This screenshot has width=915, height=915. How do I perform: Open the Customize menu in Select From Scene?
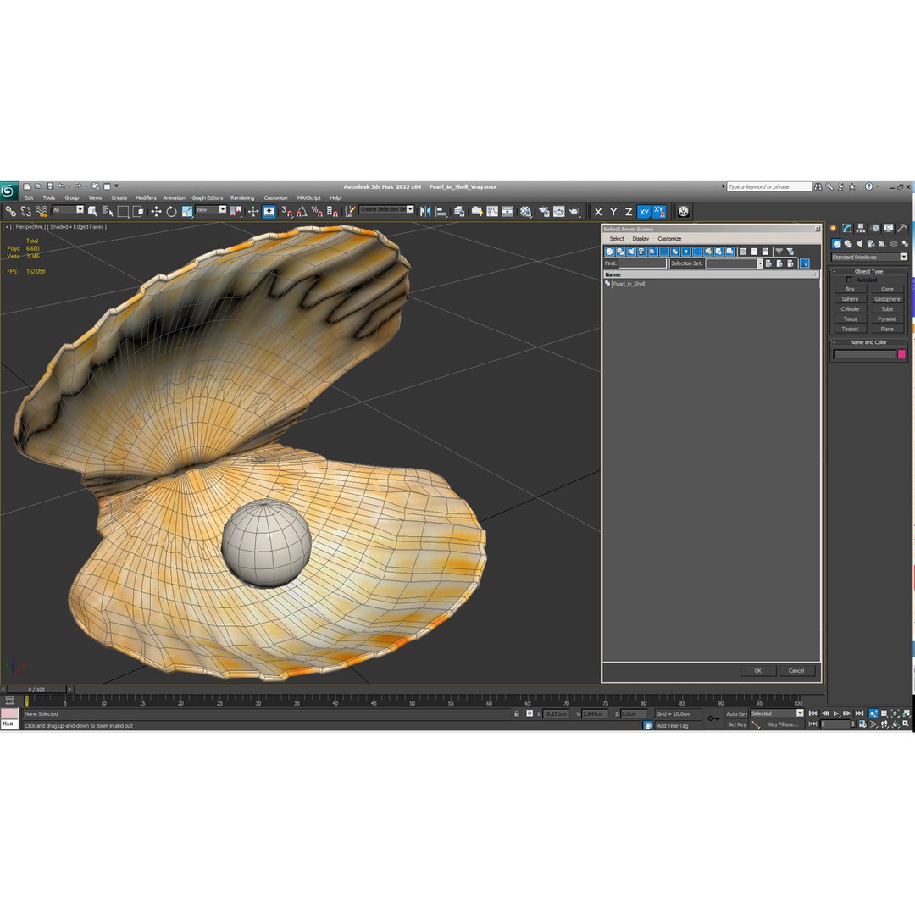tap(669, 239)
